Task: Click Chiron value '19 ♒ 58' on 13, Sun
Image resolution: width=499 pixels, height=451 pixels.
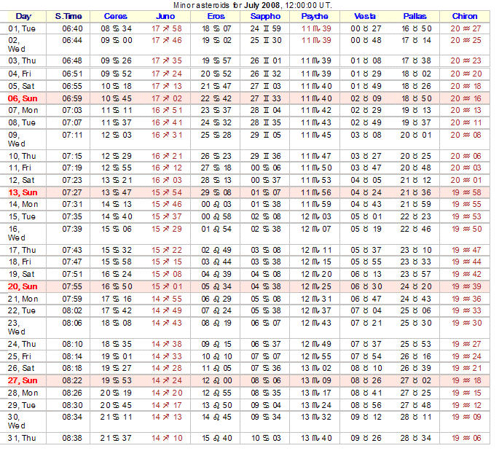Action: pyautogui.click(x=466, y=192)
